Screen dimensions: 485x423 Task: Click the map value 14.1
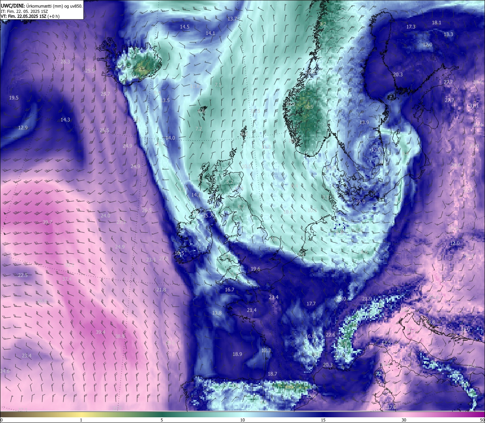pyautogui.click(x=210, y=33)
